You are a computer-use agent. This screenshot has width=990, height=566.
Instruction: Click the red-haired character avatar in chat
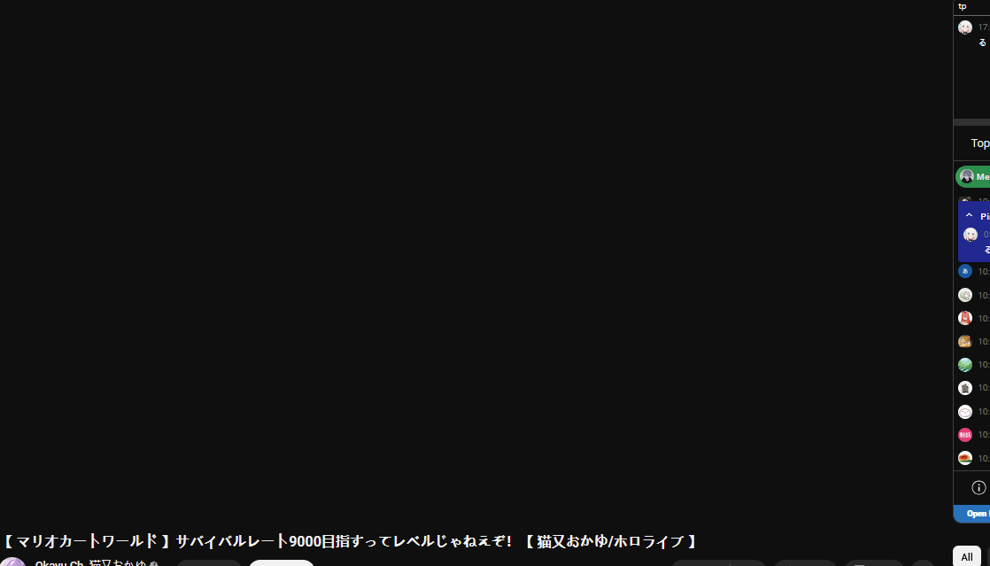[964, 318]
